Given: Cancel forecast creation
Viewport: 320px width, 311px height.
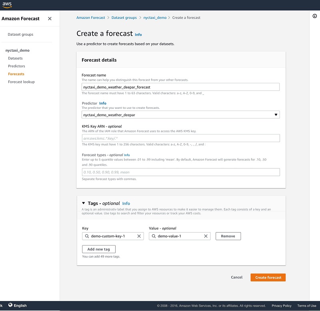Looking at the screenshot, I should [x=237, y=277].
